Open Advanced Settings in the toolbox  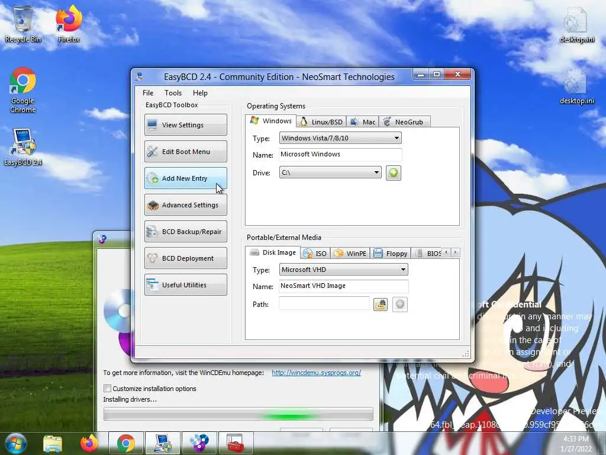(x=185, y=204)
